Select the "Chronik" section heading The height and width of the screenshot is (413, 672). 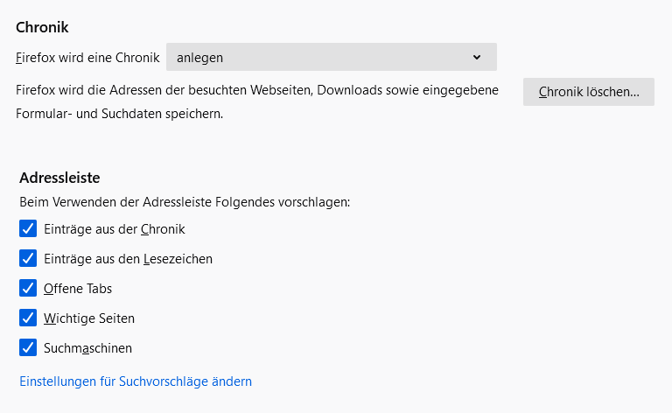click(42, 28)
